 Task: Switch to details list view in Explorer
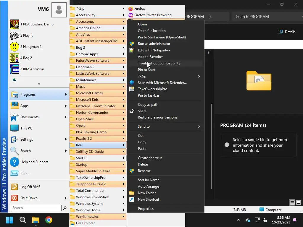(x=292, y=202)
